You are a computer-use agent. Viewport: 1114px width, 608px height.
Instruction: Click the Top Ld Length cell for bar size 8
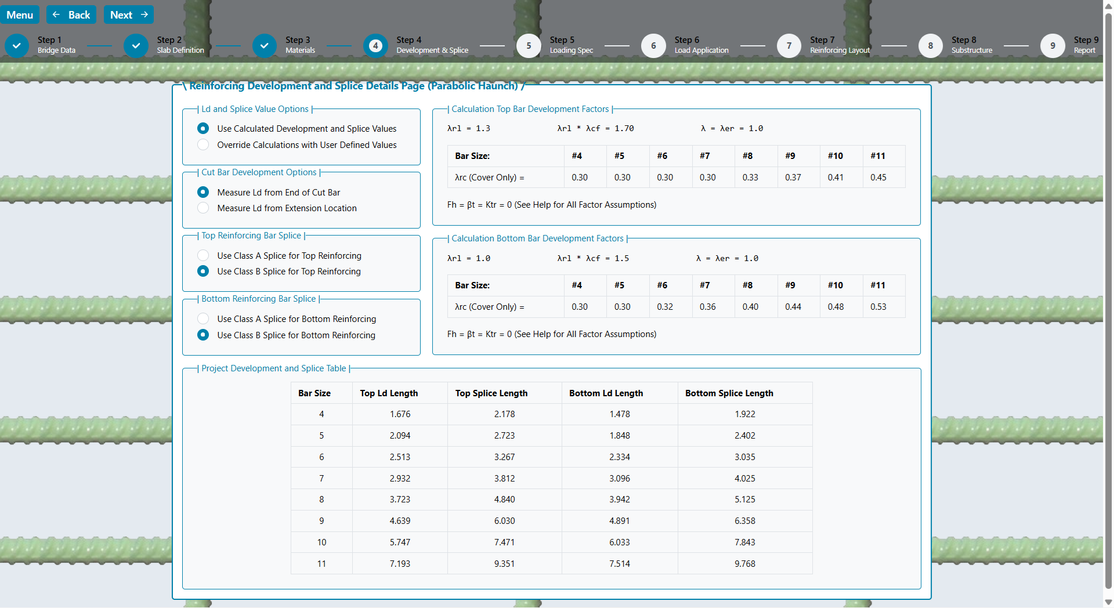pos(400,500)
